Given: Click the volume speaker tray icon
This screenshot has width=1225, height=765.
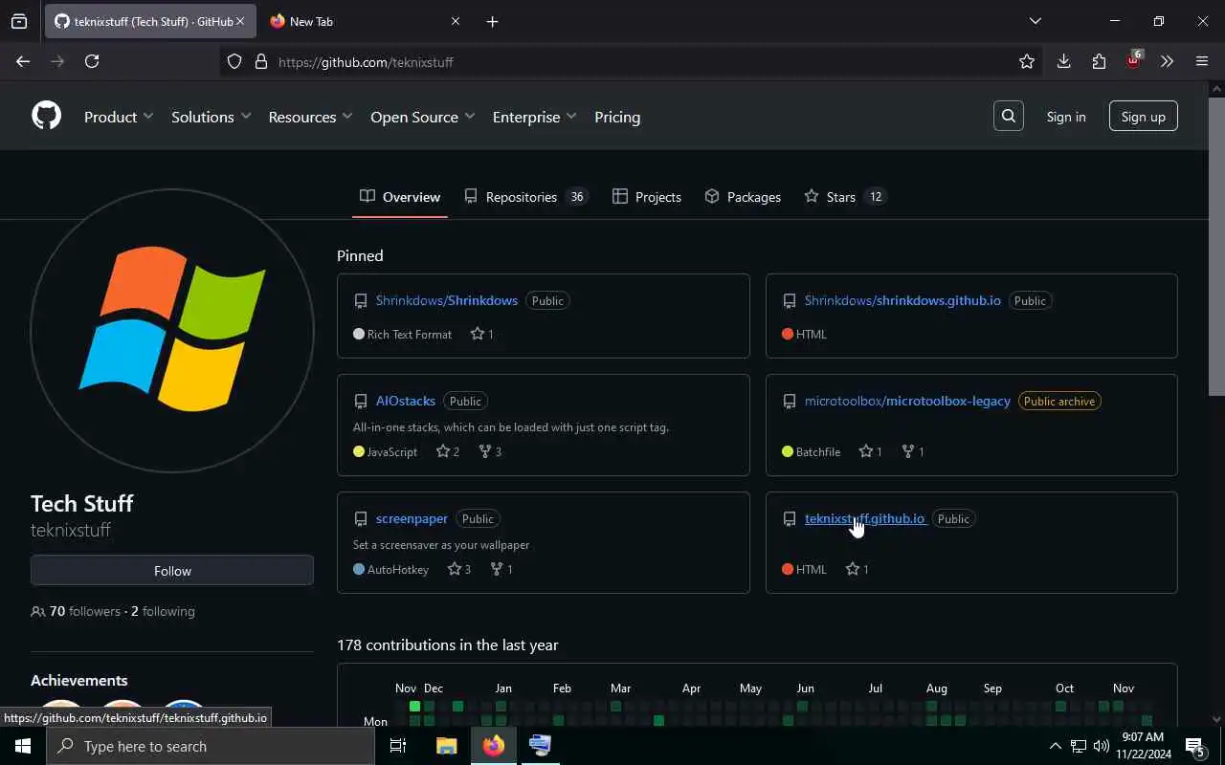Looking at the screenshot, I should pyautogui.click(x=1102, y=746).
